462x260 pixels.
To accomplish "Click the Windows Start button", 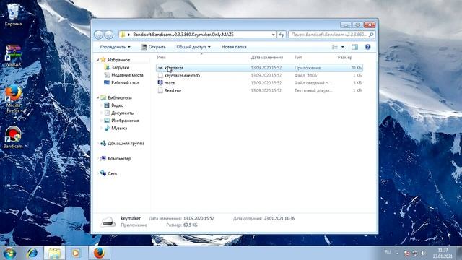I will (x=9, y=253).
